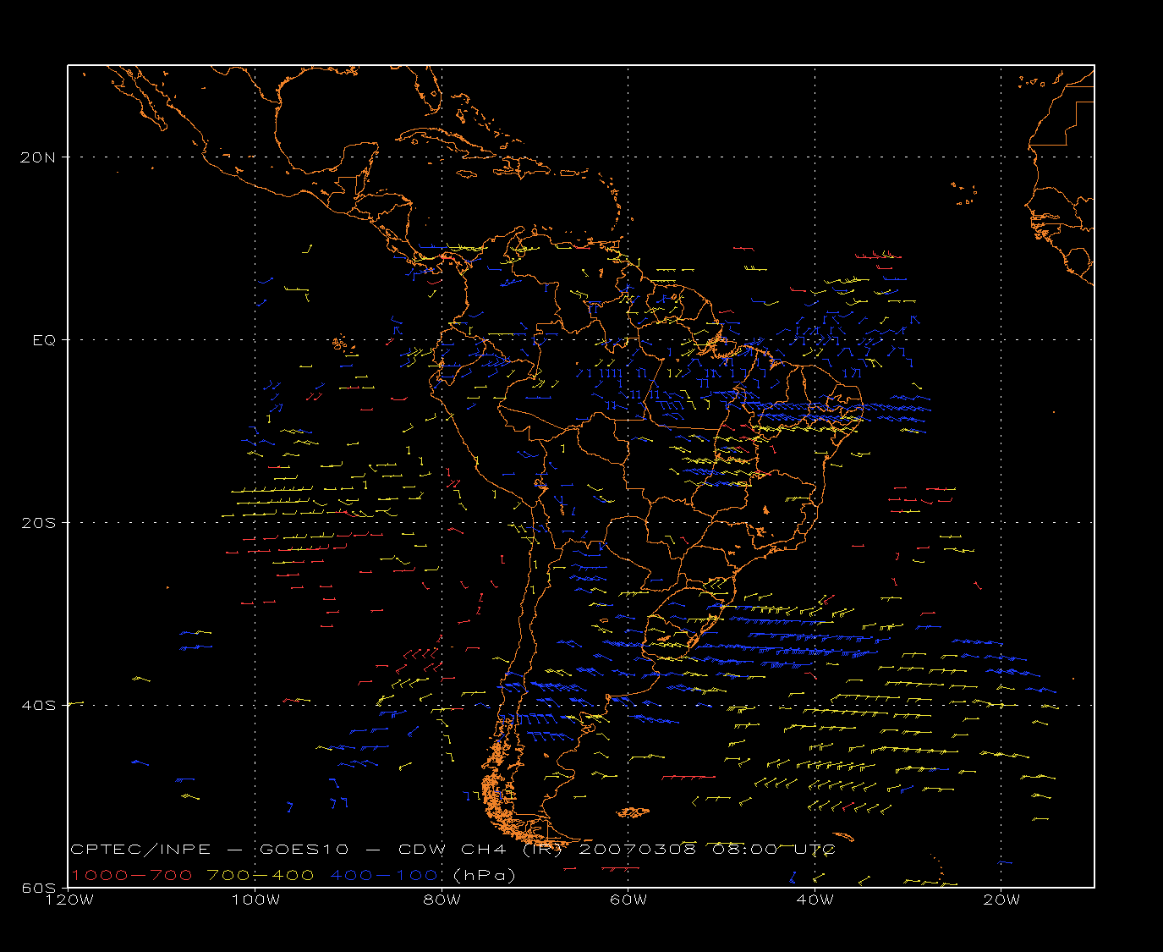The width and height of the screenshot is (1163, 952).
Task: Click the 100W longitude label
Action: pos(255,900)
